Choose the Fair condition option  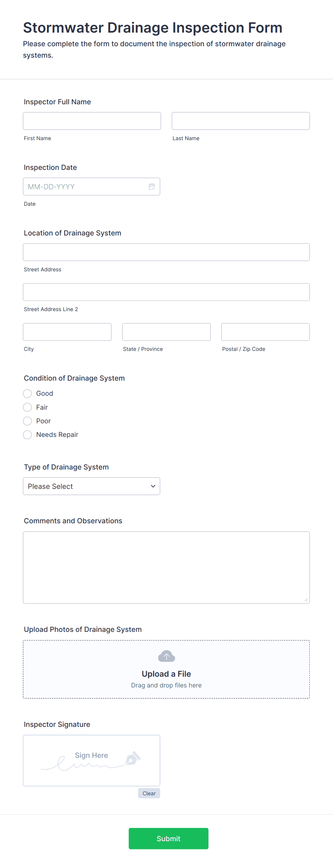[x=28, y=407]
